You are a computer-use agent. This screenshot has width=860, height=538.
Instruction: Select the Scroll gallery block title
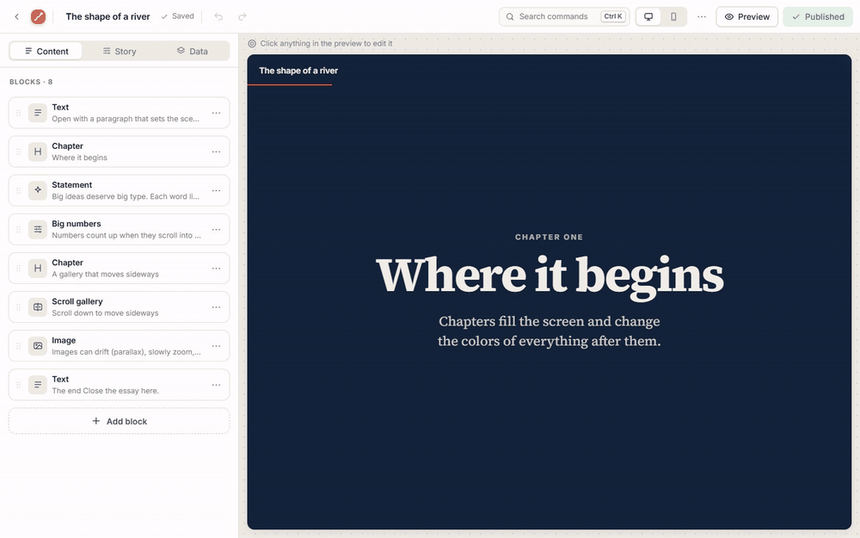(77, 301)
